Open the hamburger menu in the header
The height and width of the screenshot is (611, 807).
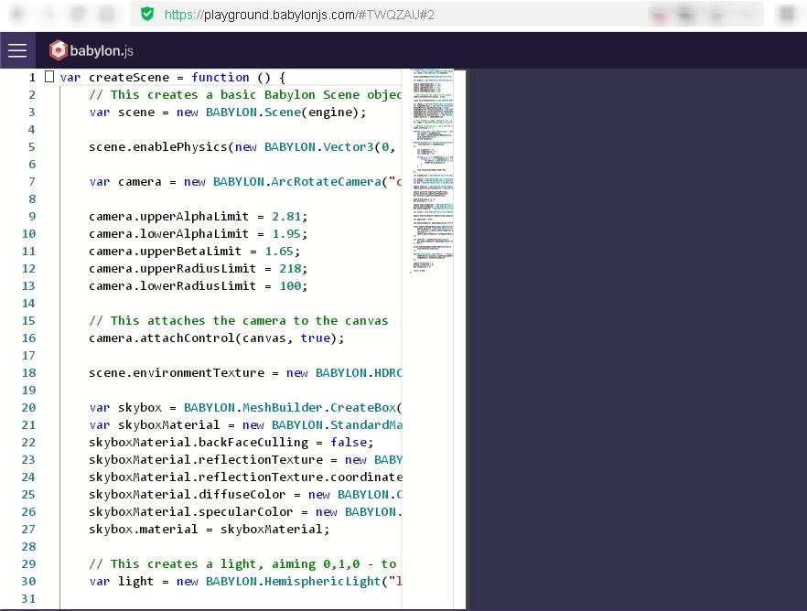pos(17,50)
